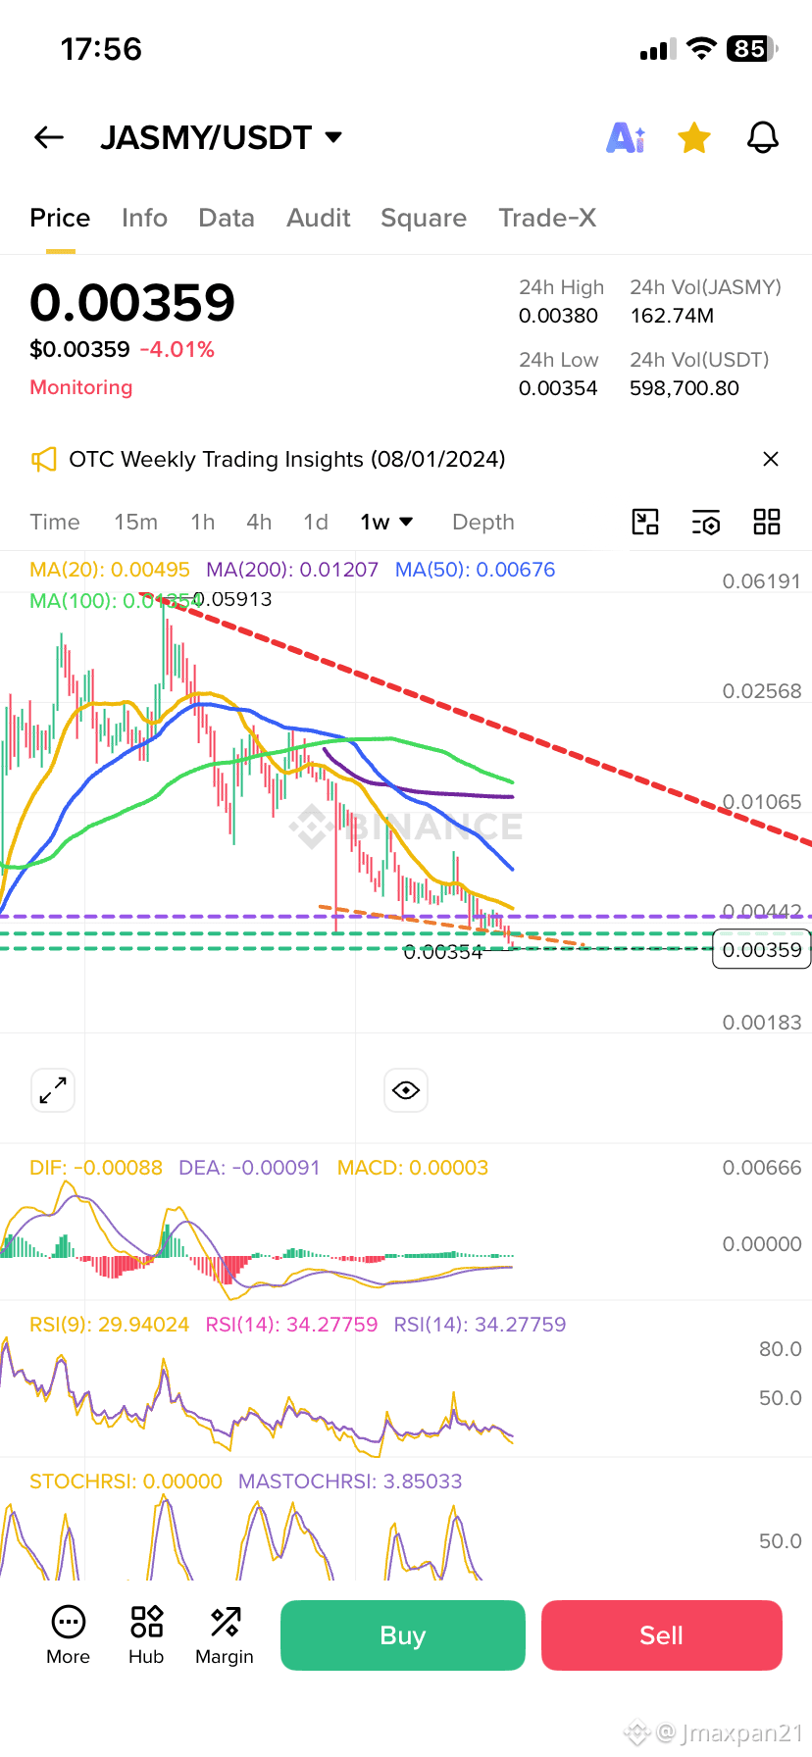
Task: Toggle chart drawings visibility eye
Action: click(406, 1090)
